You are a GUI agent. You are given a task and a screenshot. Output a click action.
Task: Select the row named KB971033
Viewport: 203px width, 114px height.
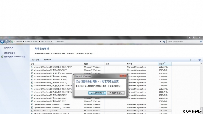click(x=101, y=101)
